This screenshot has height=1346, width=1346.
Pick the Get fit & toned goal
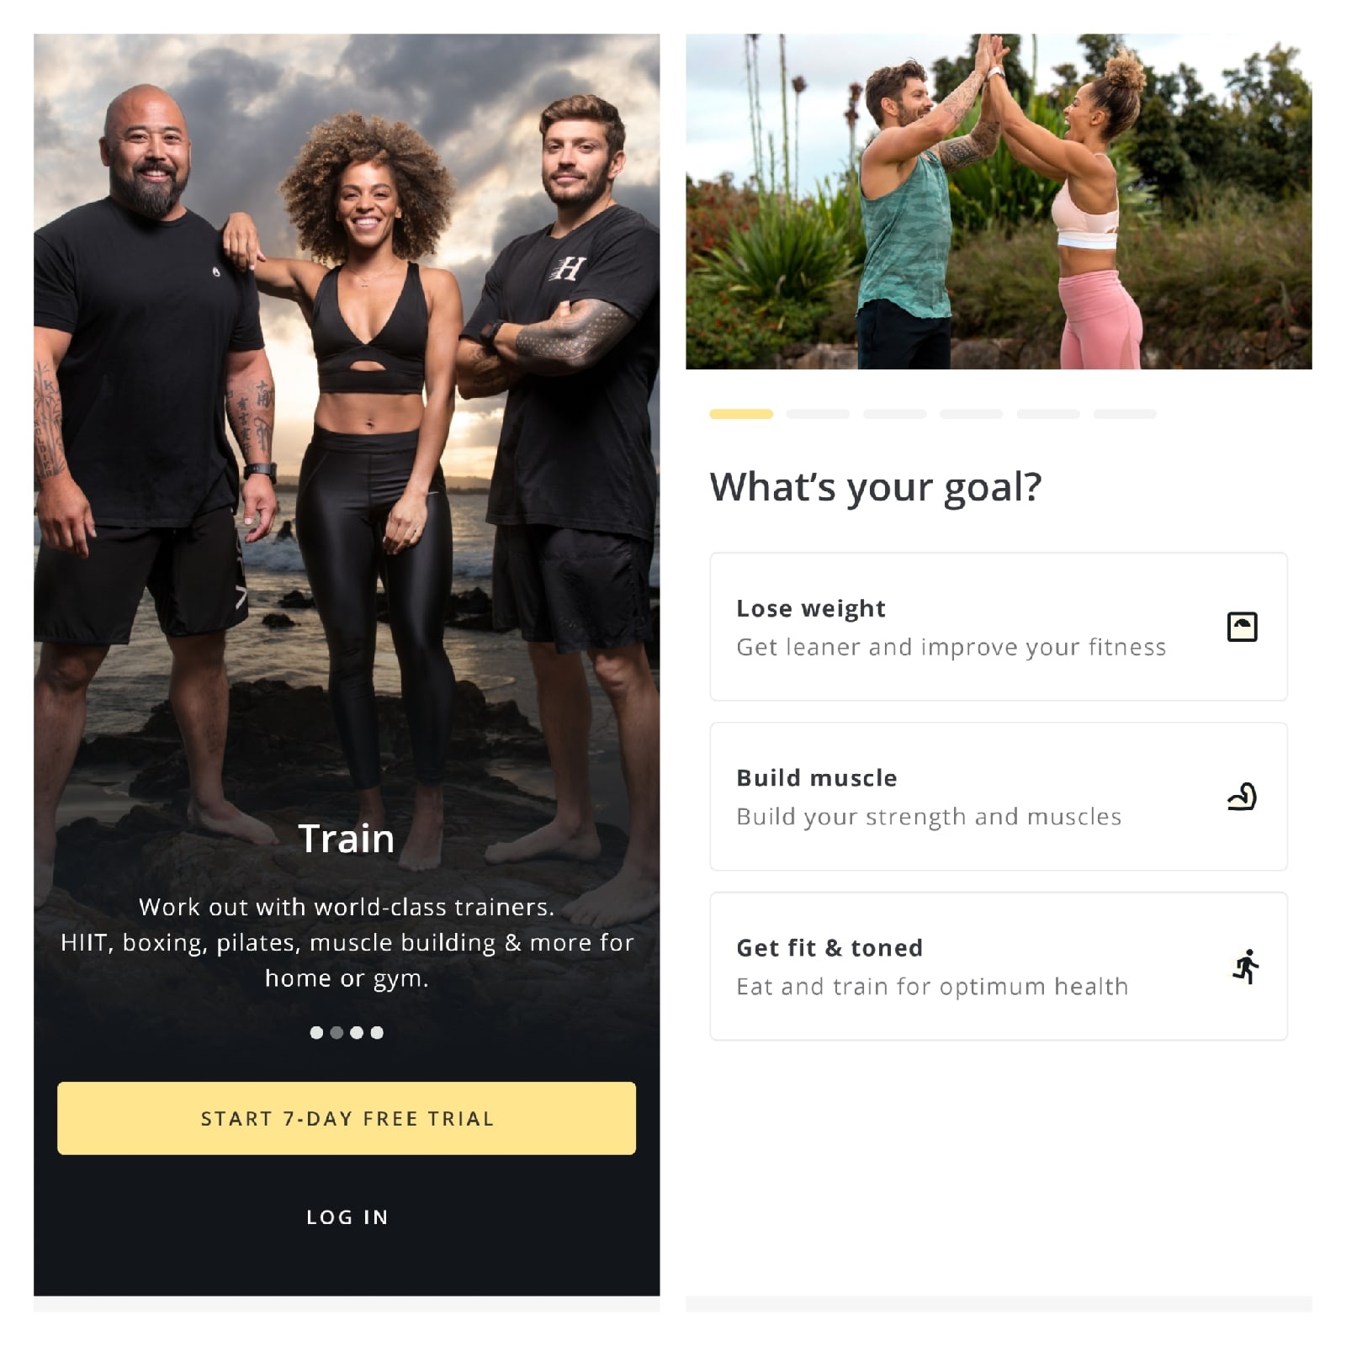pyautogui.click(x=998, y=967)
